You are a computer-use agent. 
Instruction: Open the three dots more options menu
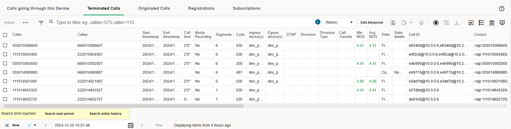[26, 23]
